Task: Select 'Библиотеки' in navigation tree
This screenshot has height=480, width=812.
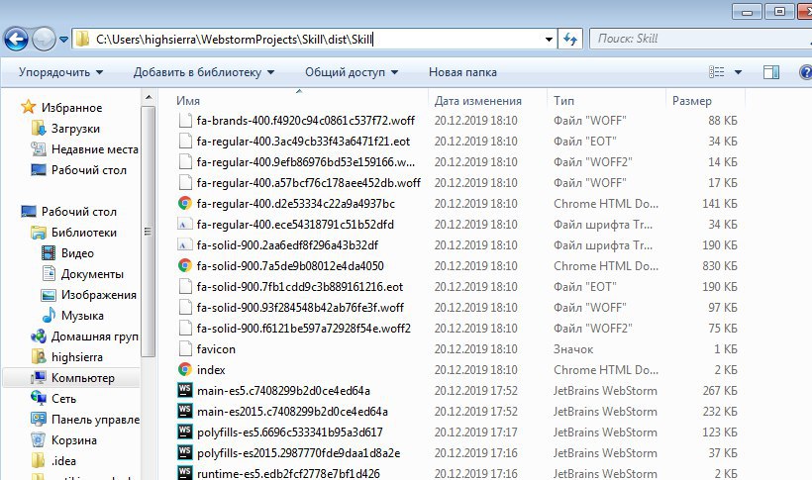Action: (84, 233)
